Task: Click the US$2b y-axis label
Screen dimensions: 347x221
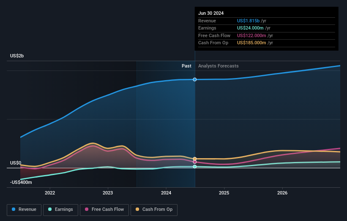Action: click(17, 56)
